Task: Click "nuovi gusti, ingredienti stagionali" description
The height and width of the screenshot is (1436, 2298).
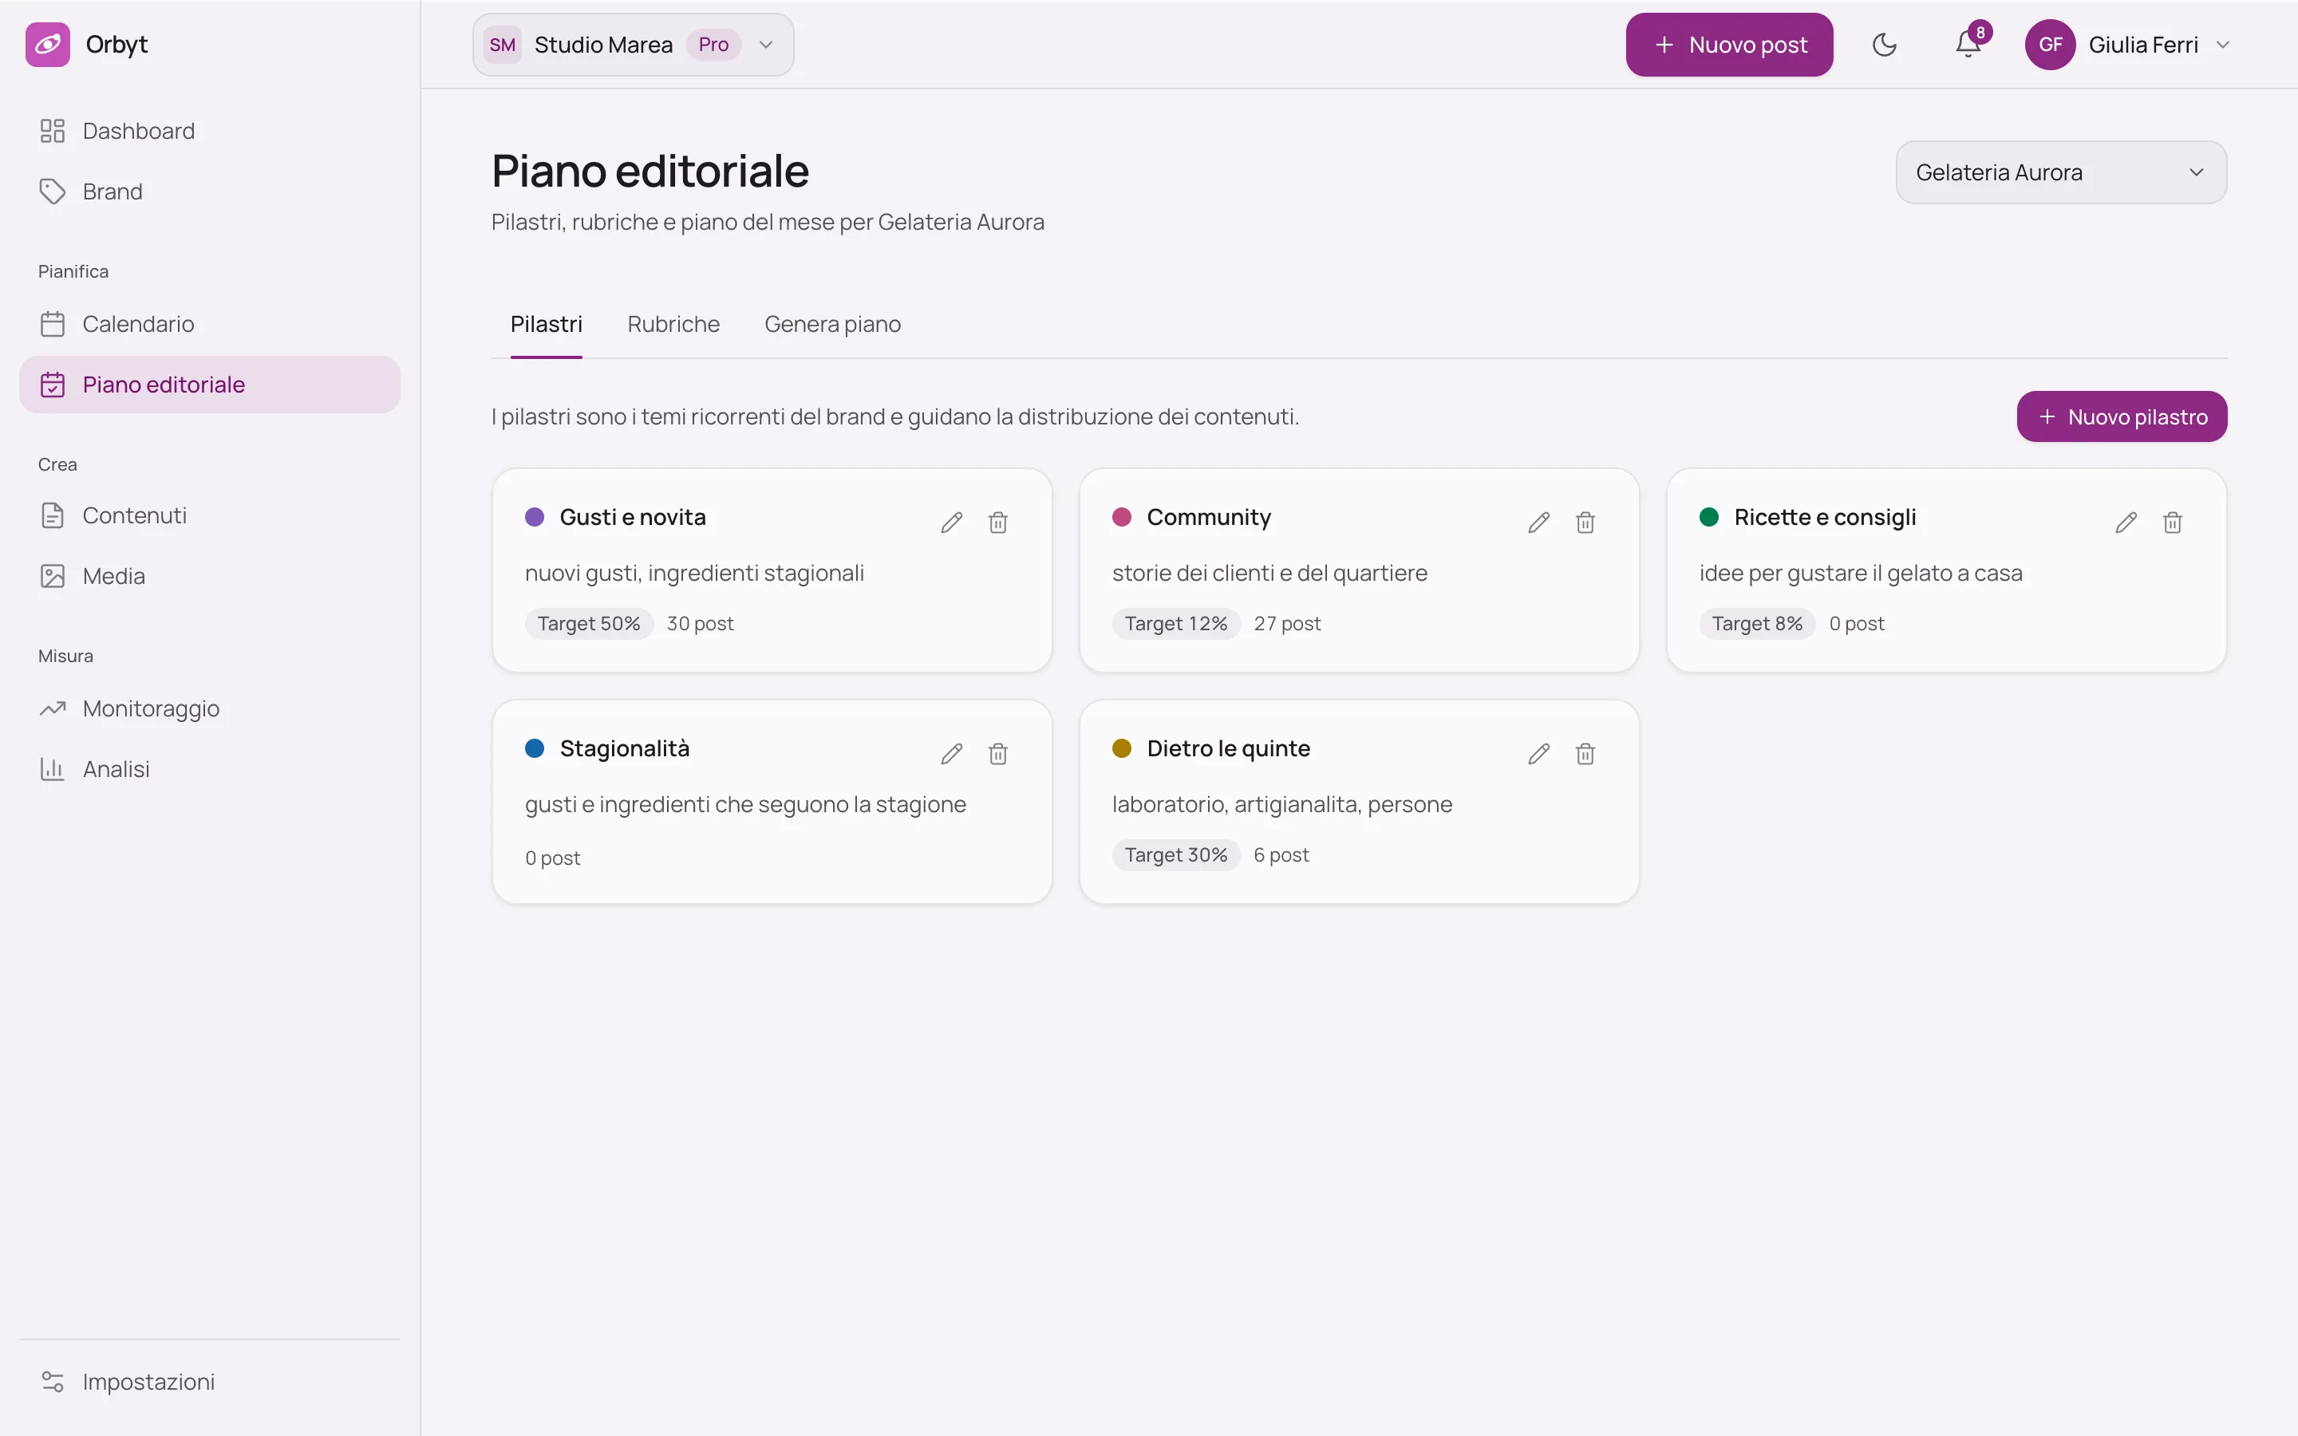Action: pos(694,573)
